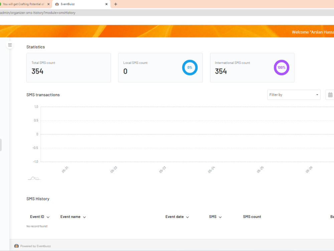The image size is (334, 251).
Task: Click the International SMS 100% donut chart
Action: click(x=281, y=68)
